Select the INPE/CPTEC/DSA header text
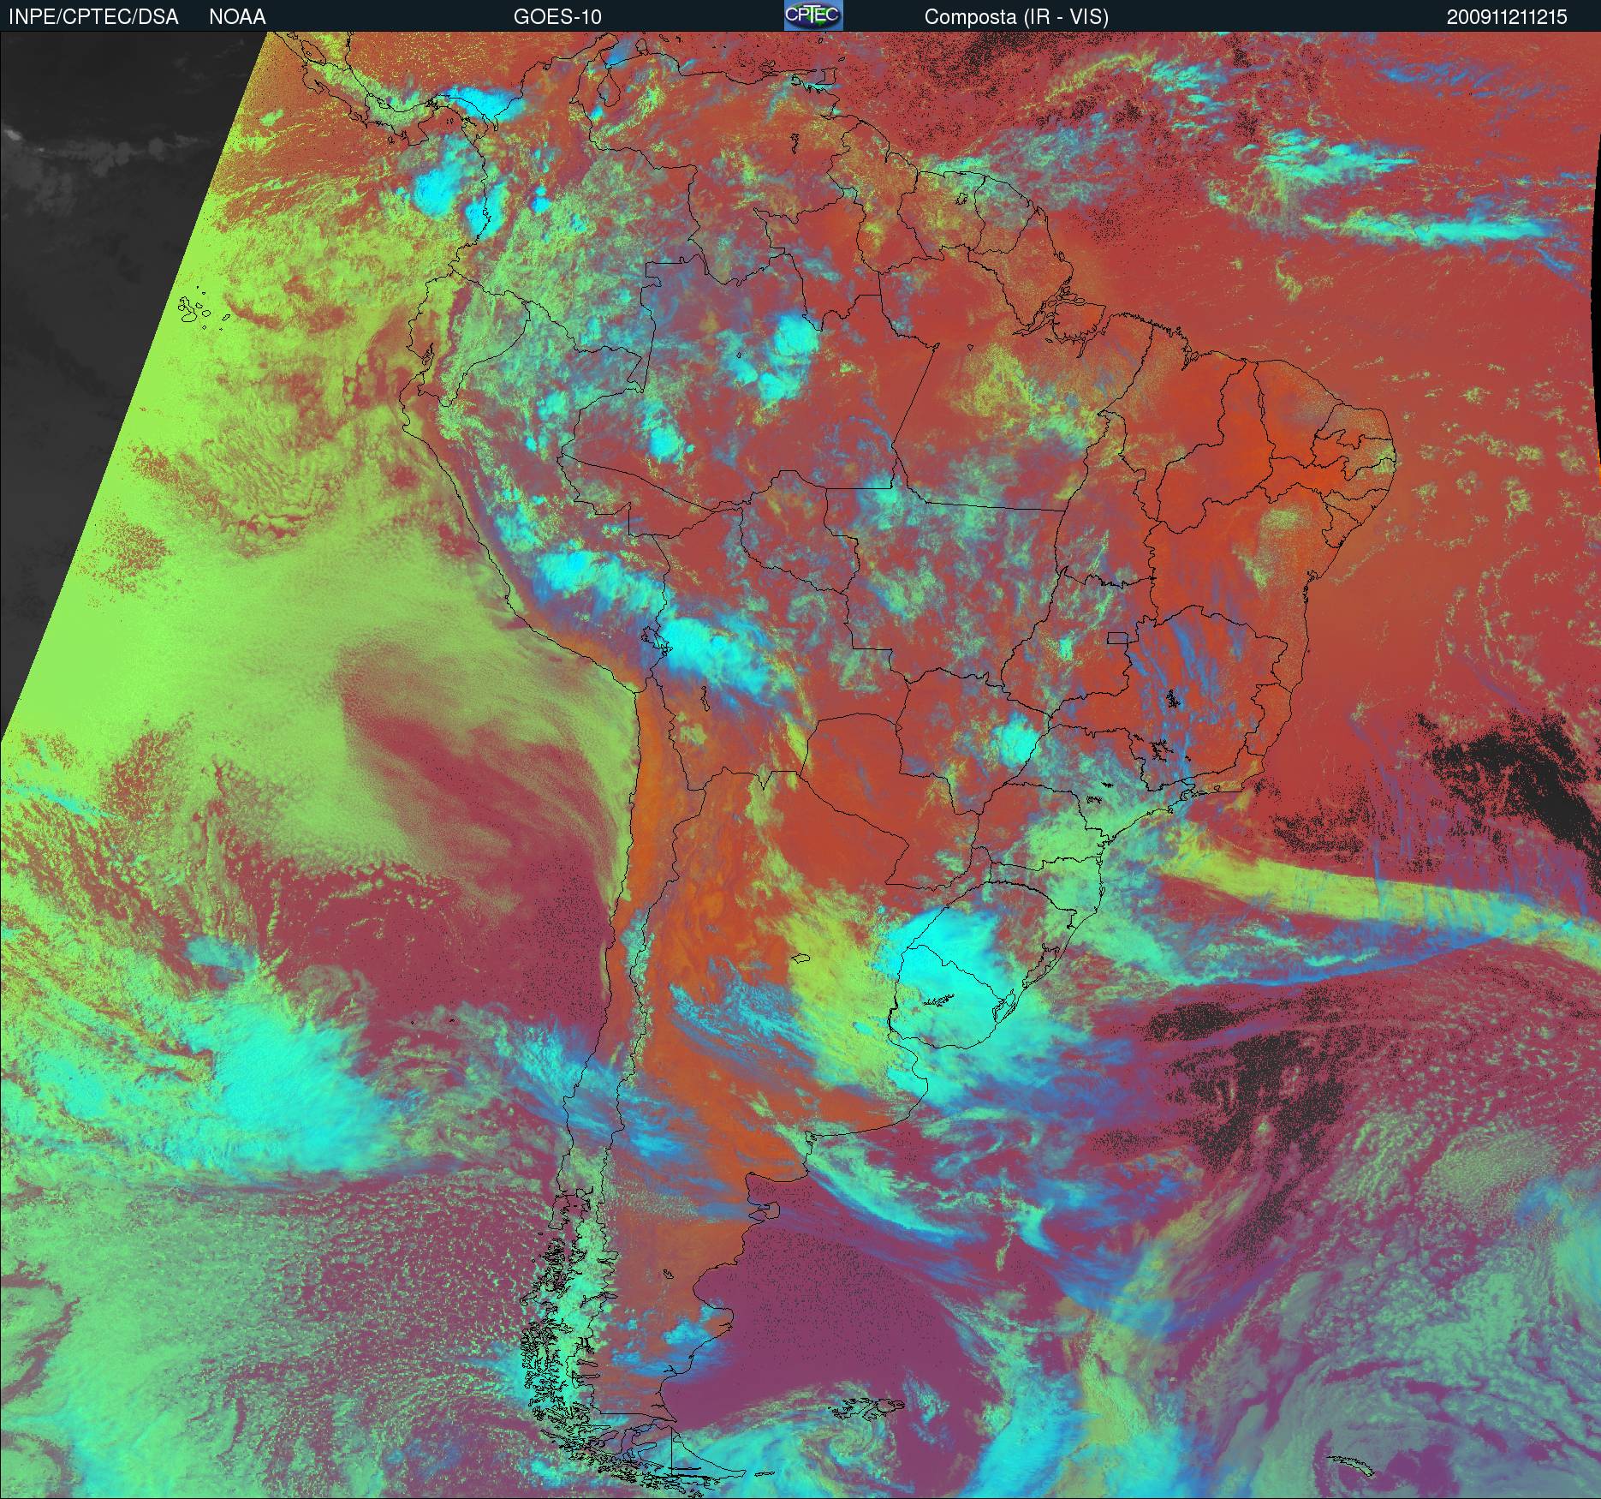 tap(93, 17)
